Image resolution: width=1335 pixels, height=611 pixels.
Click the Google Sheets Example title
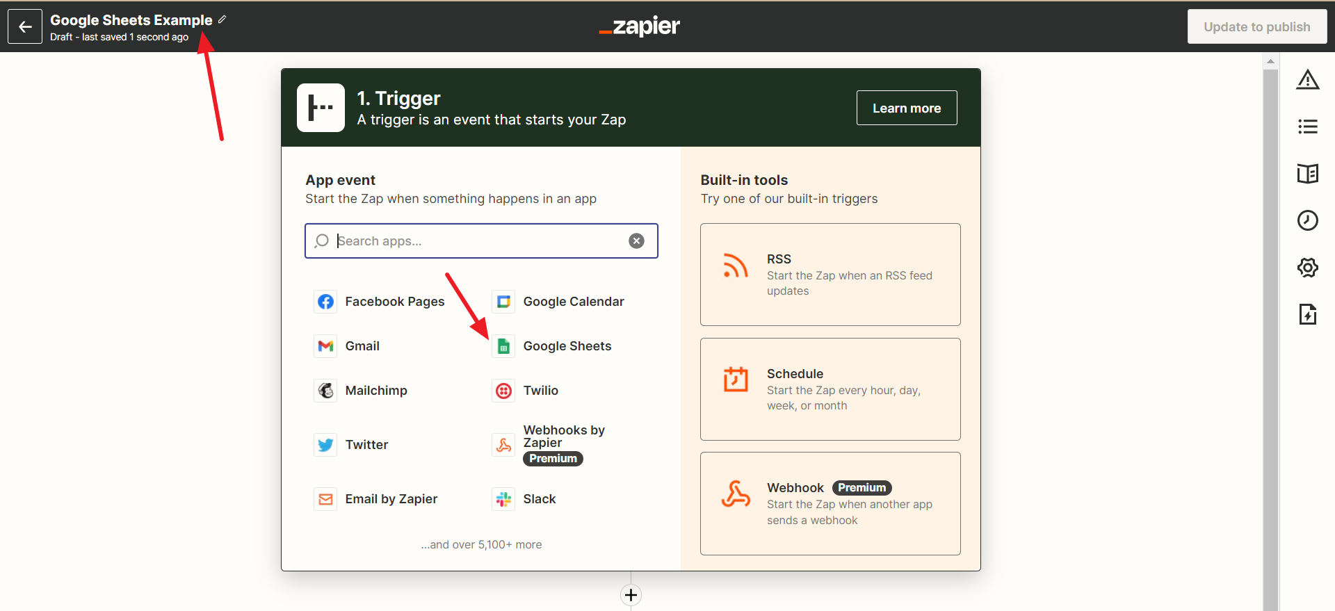131,20
